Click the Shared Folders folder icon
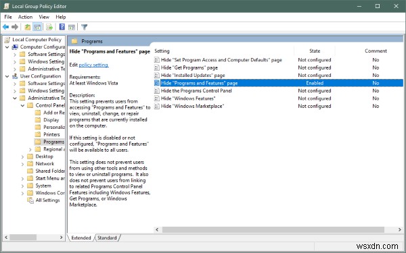The width and height of the screenshot is (406, 253). tap(30, 171)
